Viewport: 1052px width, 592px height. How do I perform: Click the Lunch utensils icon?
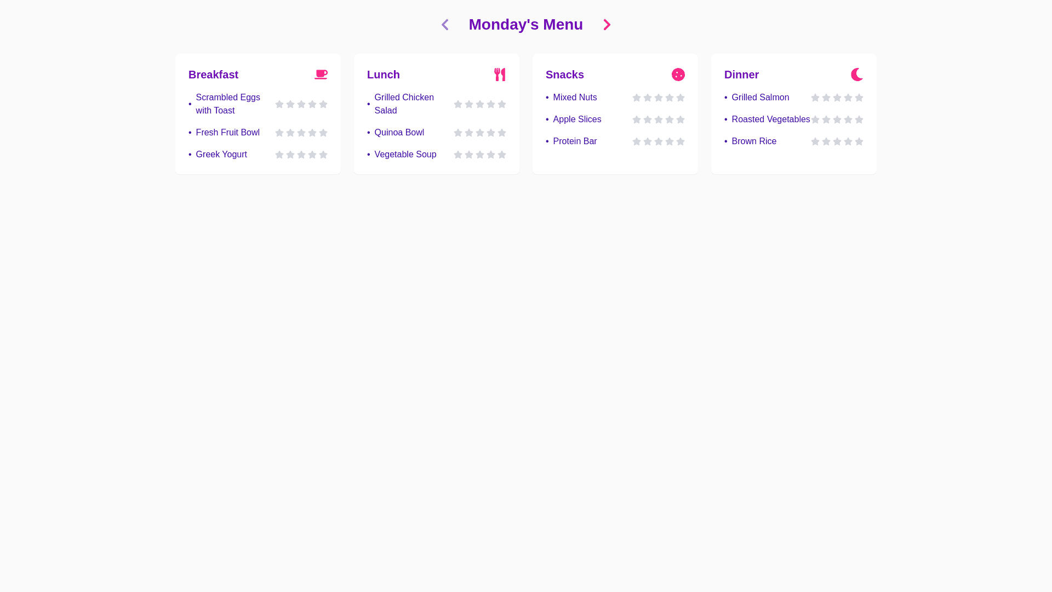tap(500, 75)
